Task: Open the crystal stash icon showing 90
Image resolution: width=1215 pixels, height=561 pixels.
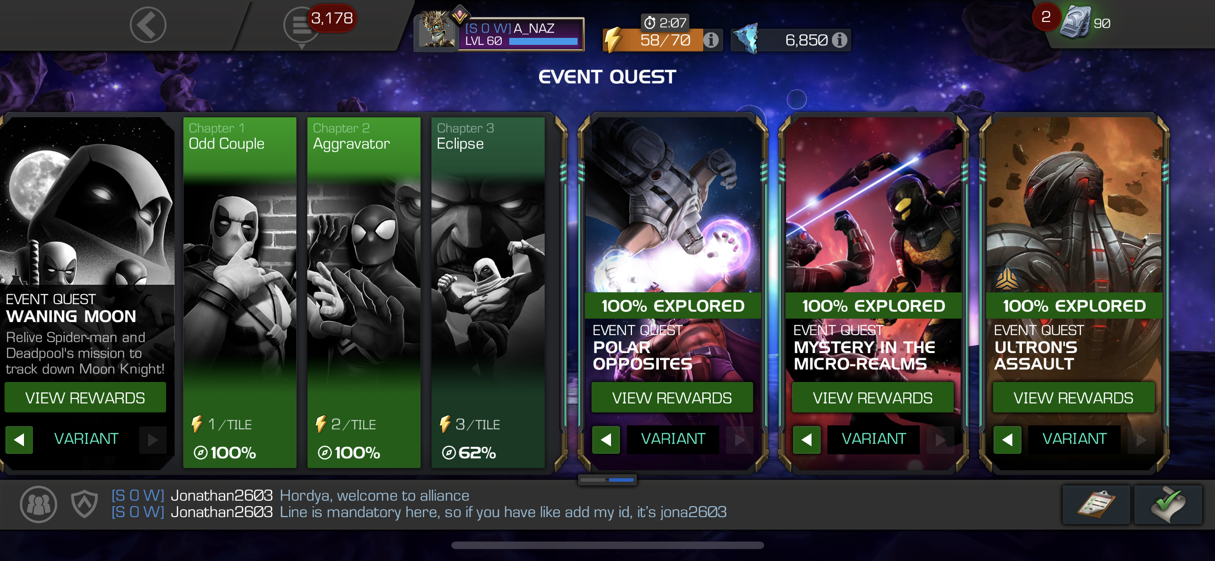Action: (x=1075, y=22)
